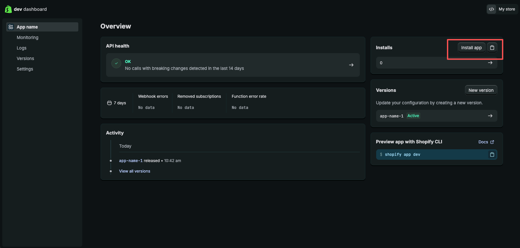Click the app-name-1 link in Activity

point(131,161)
